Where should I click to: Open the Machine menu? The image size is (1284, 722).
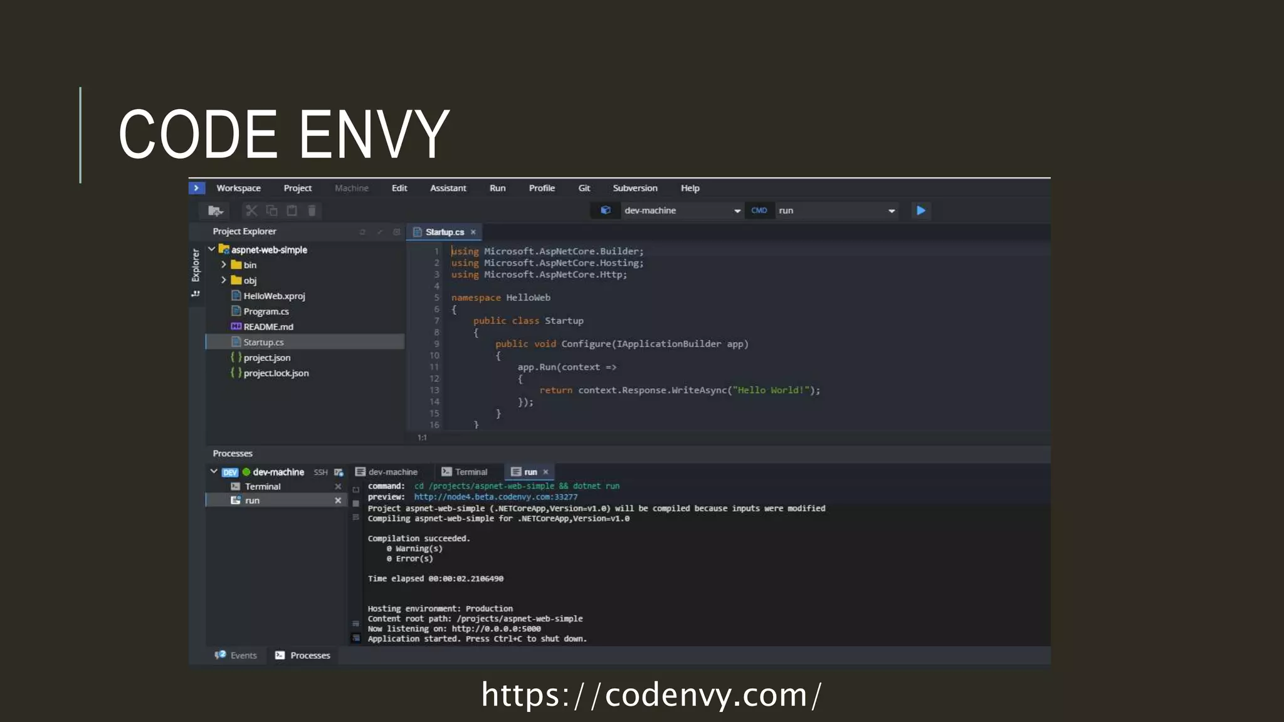[x=351, y=188]
